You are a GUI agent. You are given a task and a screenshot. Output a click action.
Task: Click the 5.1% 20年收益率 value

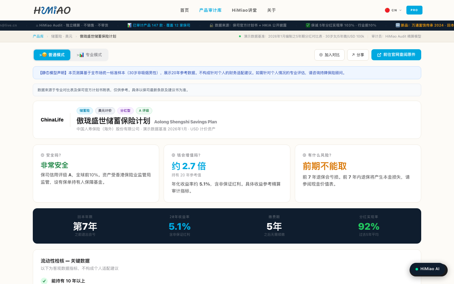[180, 226]
